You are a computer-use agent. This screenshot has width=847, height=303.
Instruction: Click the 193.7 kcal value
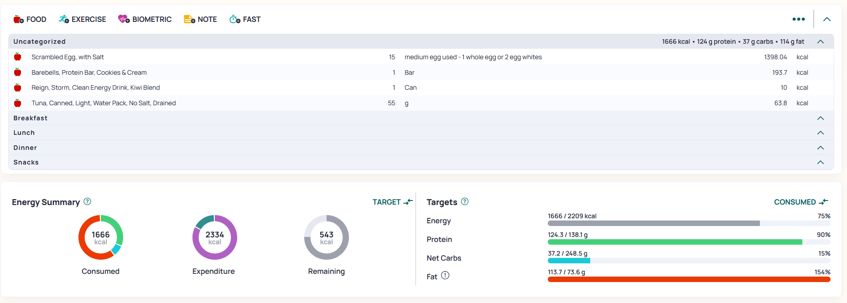(779, 72)
